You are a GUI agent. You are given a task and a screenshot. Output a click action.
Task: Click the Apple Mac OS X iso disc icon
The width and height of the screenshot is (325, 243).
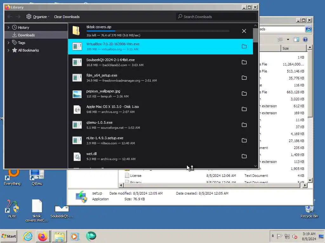point(77,109)
